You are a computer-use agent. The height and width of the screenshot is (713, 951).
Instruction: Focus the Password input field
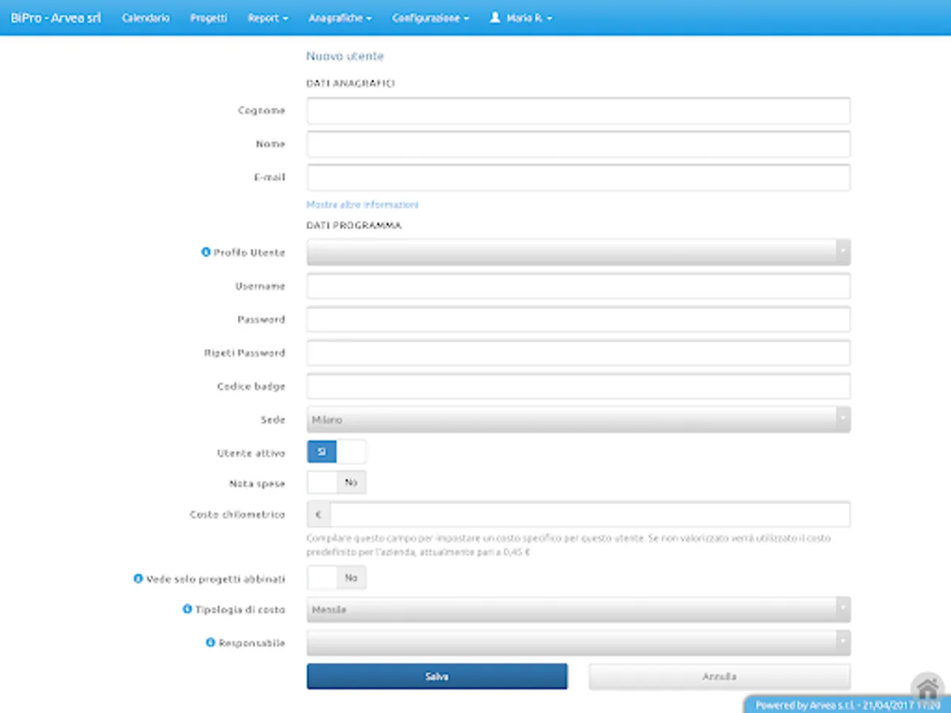click(x=579, y=319)
